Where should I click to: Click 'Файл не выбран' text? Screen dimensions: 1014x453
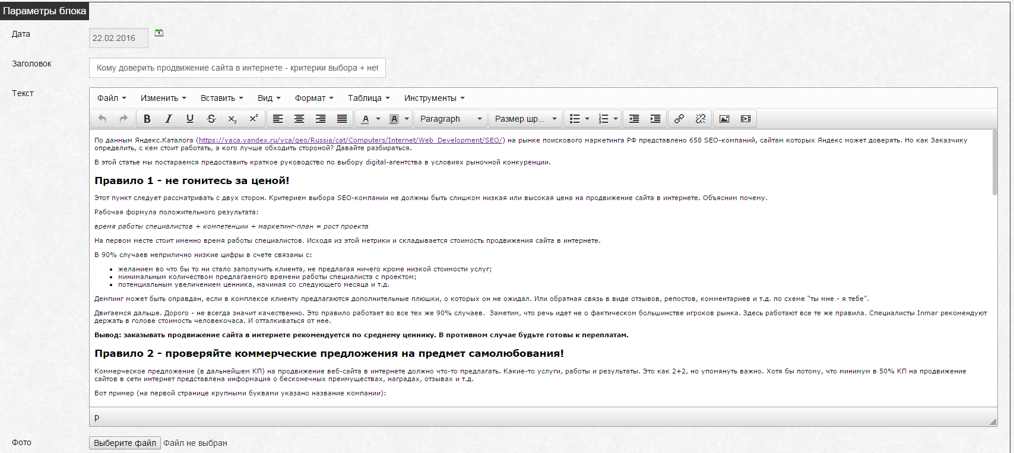pos(195,443)
